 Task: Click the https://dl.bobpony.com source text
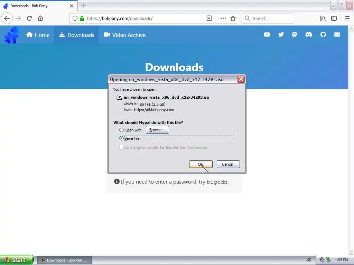[154, 110]
